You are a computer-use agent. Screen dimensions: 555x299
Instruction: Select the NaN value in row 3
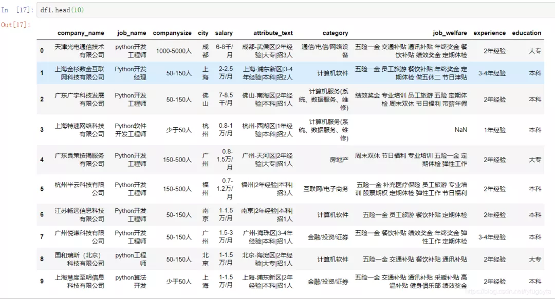(462, 130)
